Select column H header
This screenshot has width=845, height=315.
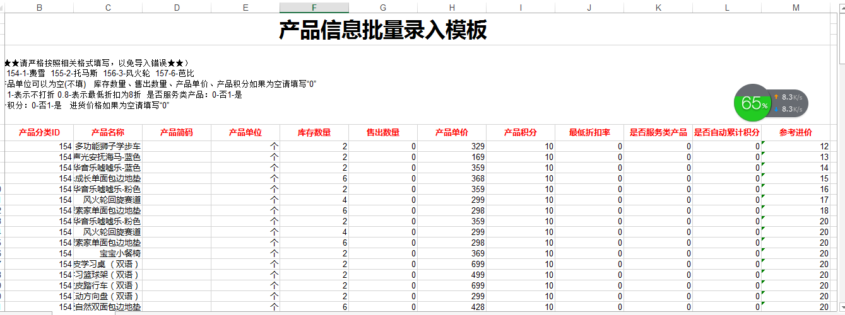pyautogui.click(x=452, y=8)
